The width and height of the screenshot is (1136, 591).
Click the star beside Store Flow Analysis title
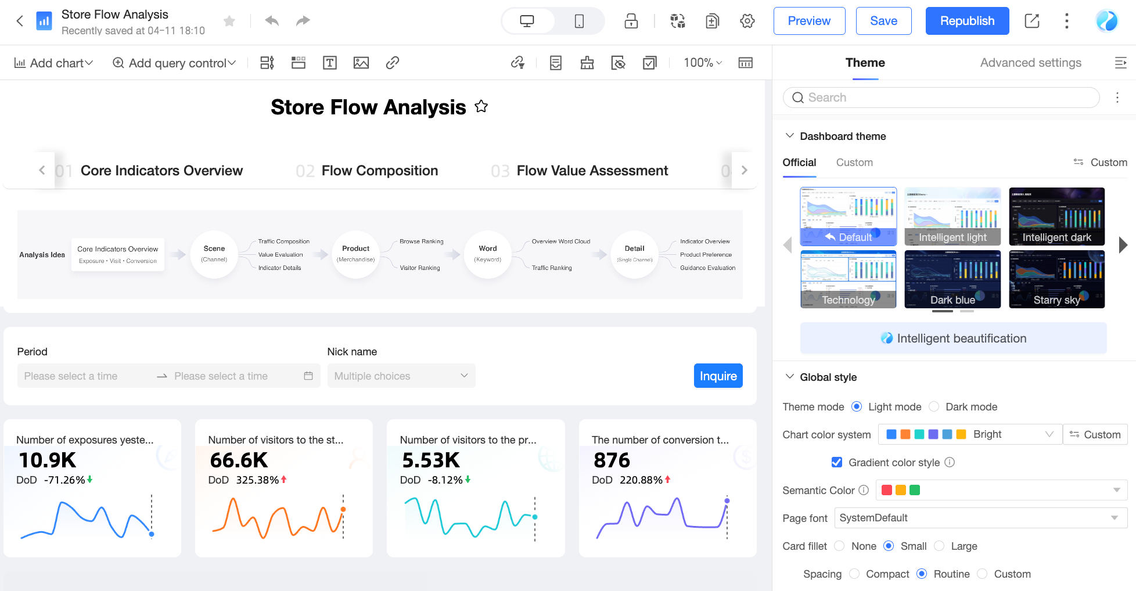(x=481, y=106)
